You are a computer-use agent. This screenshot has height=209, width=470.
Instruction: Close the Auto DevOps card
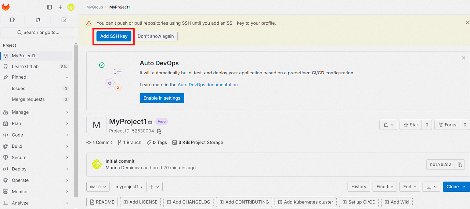click(463, 58)
